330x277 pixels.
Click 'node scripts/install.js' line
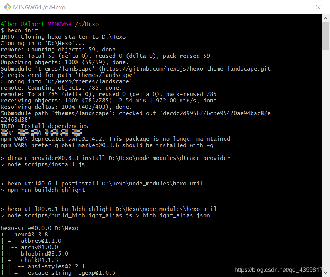(43, 164)
